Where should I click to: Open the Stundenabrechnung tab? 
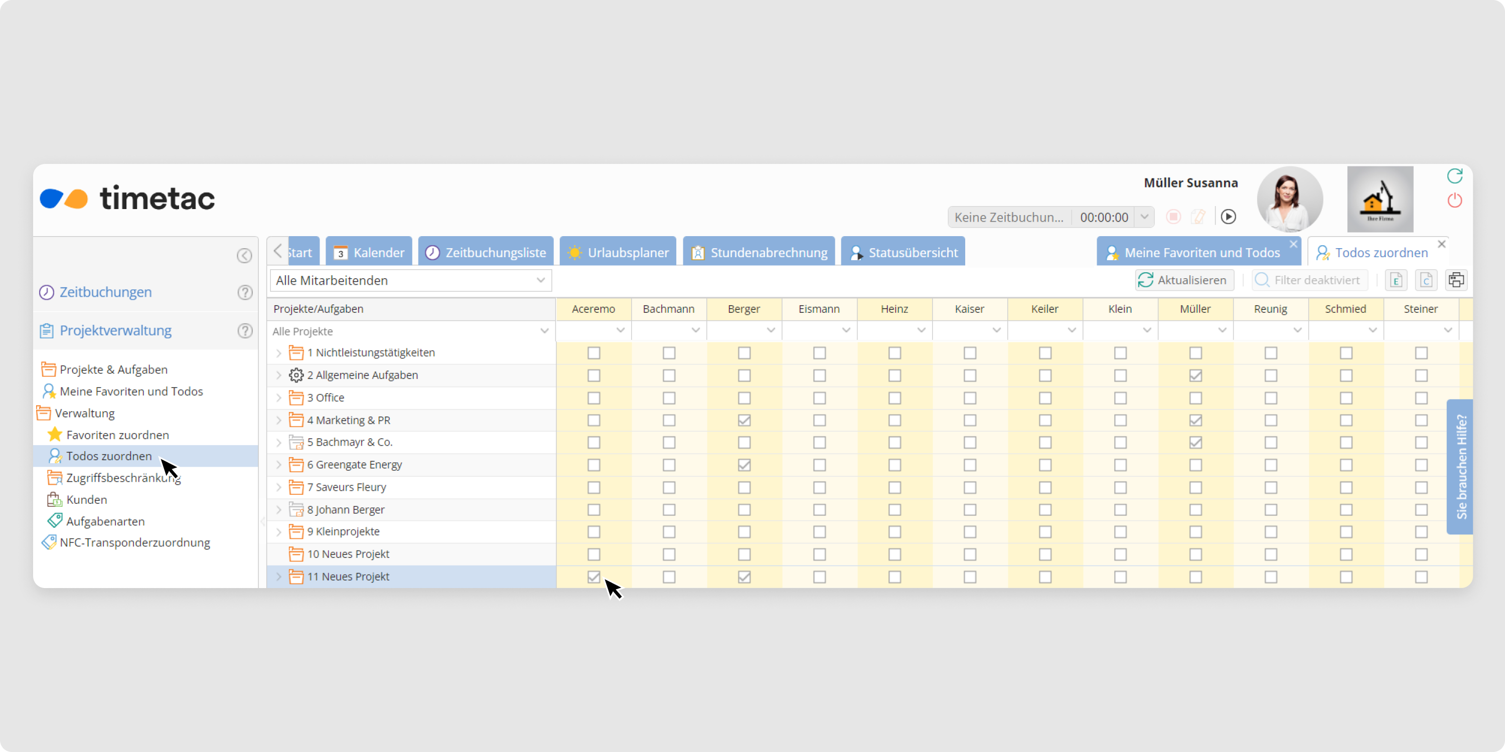pos(759,252)
